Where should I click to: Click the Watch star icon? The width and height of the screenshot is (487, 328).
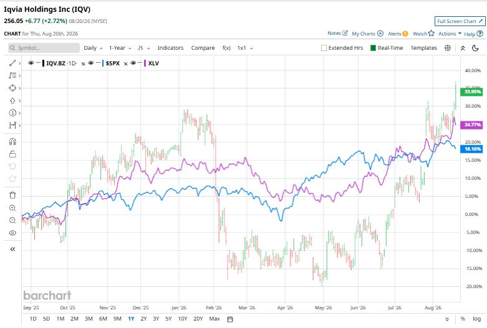[432, 33]
